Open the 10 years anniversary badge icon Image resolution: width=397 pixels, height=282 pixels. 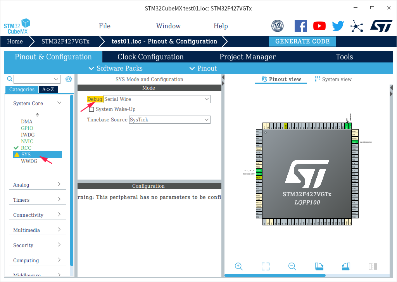[x=277, y=26]
